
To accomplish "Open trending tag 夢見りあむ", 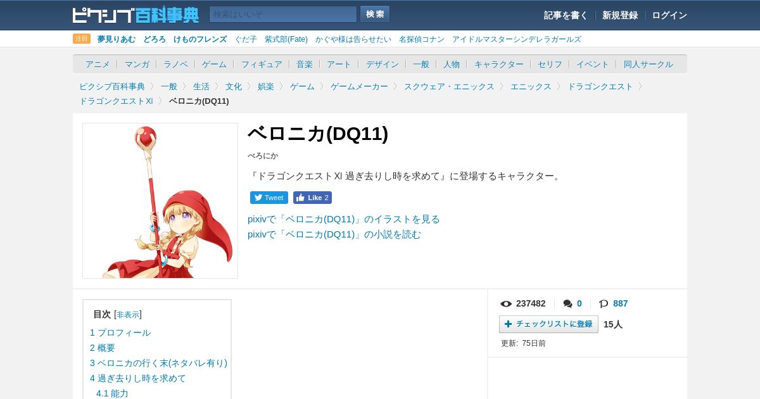I will pyautogui.click(x=117, y=39).
